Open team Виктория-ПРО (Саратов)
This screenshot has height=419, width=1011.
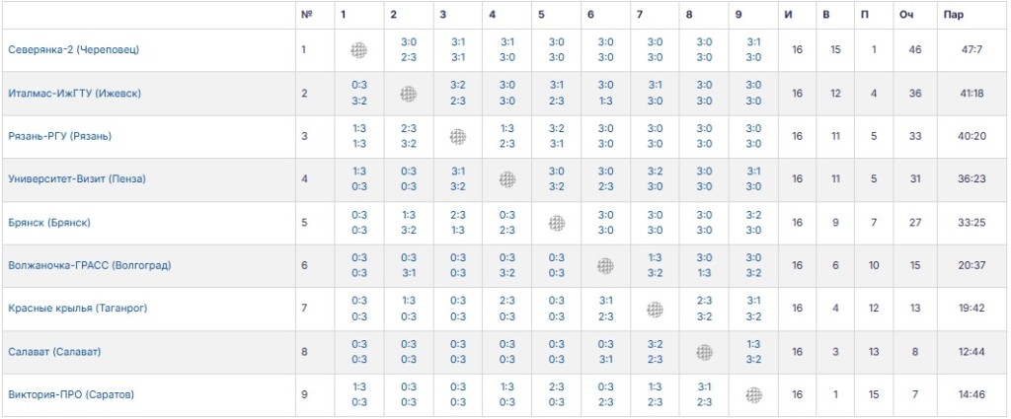70,395
